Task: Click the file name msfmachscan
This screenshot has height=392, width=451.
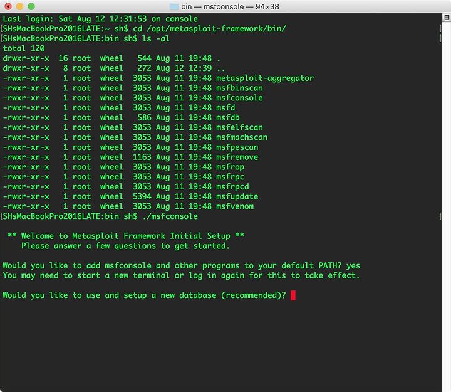Action: pyautogui.click(x=242, y=137)
